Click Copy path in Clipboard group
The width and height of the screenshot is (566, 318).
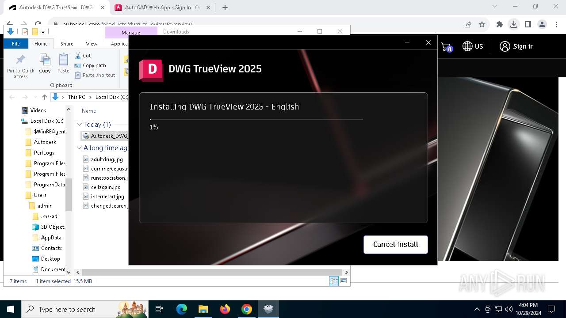click(x=90, y=65)
